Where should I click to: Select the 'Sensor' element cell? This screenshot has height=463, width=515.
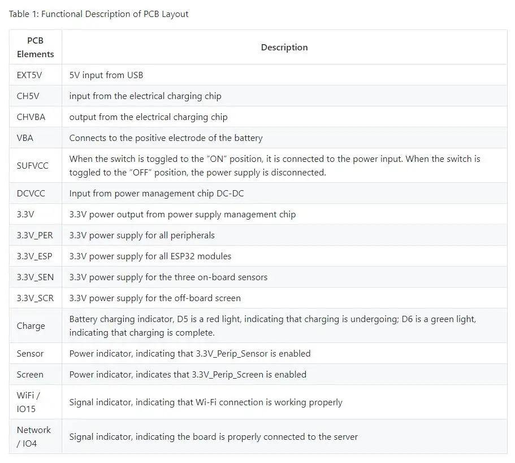[x=36, y=353]
